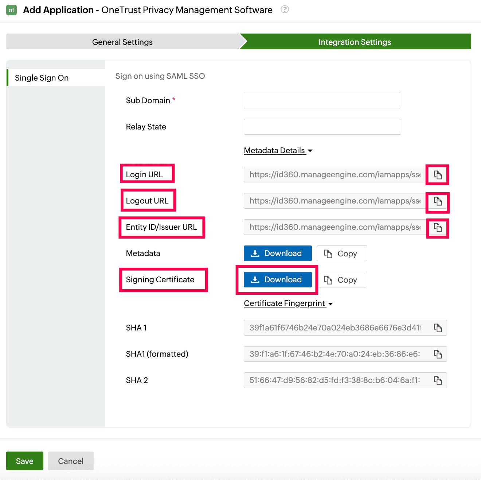Image resolution: width=481 pixels, height=480 pixels.
Task: Download the Signing Certificate
Action: click(278, 280)
